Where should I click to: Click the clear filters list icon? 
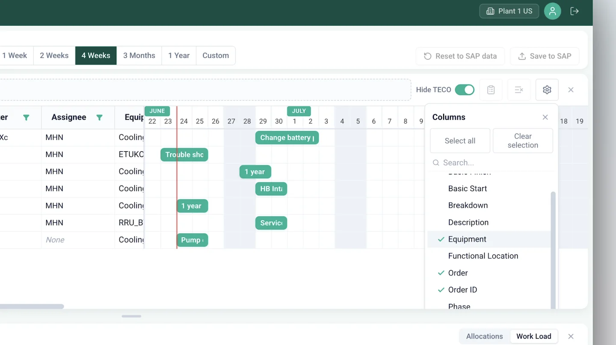click(x=519, y=90)
